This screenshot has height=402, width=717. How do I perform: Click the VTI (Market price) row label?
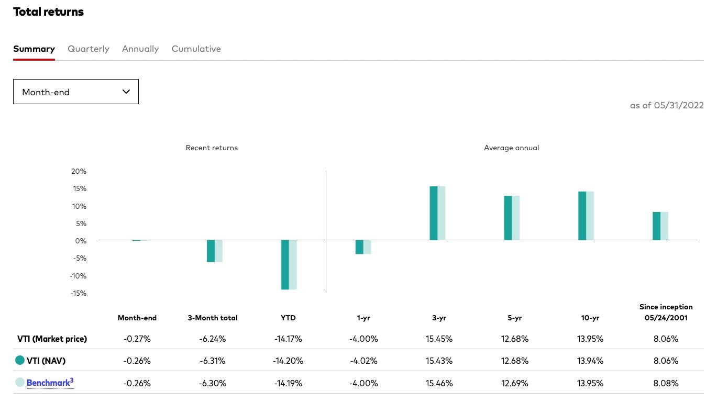(x=52, y=339)
